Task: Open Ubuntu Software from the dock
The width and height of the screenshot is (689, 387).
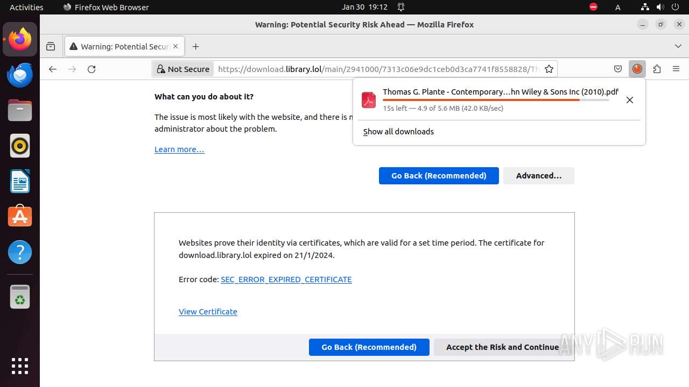Action: [x=20, y=217]
